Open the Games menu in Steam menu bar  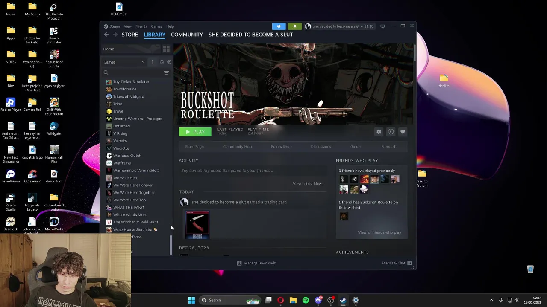click(x=156, y=26)
